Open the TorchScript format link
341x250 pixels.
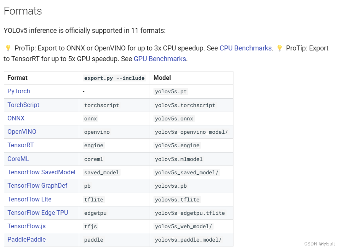point(23,105)
